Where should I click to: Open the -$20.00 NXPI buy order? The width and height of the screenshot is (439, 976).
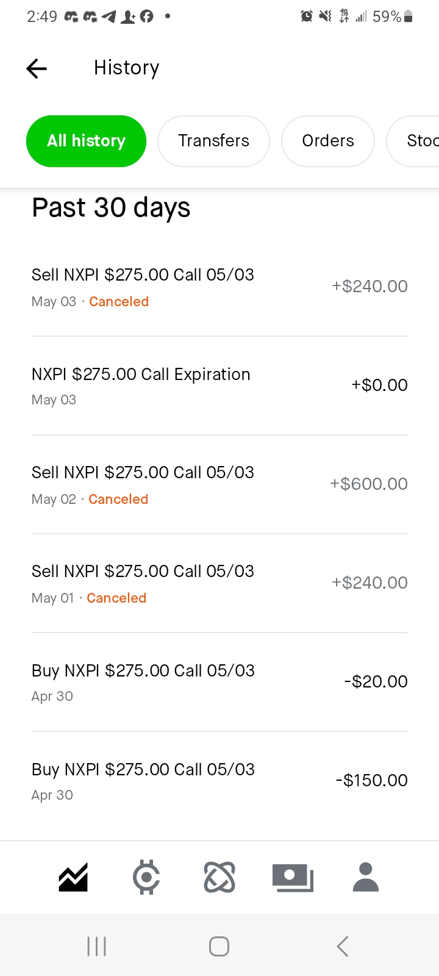[x=220, y=682]
